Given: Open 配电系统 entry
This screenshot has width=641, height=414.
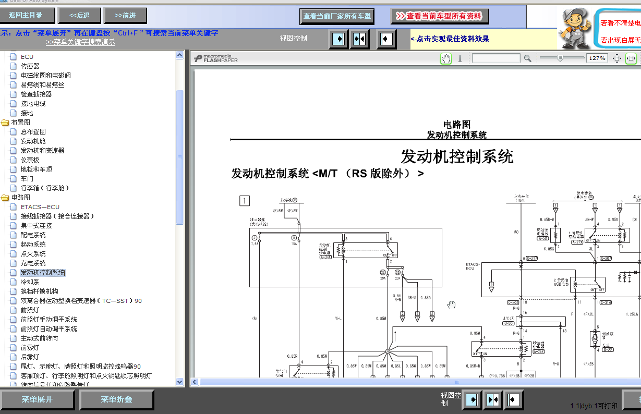Looking at the screenshot, I should pyautogui.click(x=33, y=235).
